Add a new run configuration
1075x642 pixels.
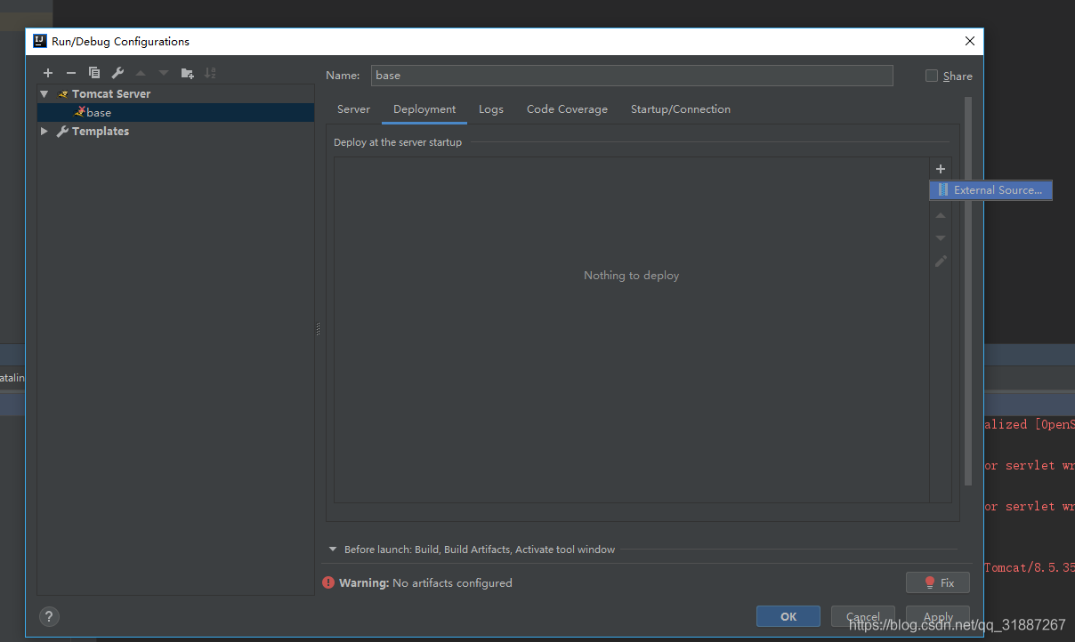pyautogui.click(x=48, y=73)
